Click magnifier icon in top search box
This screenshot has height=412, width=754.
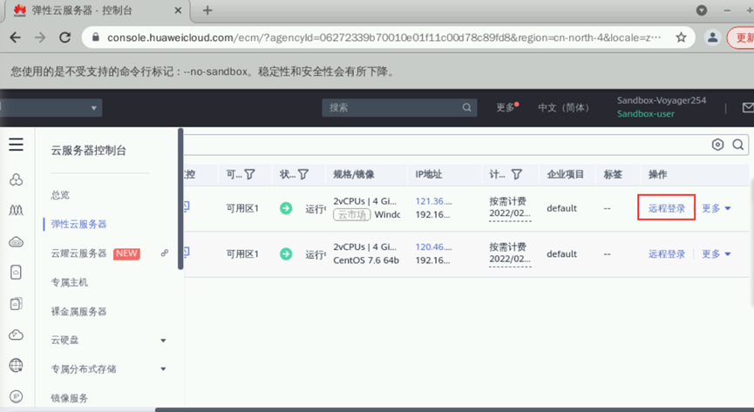(466, 108)
